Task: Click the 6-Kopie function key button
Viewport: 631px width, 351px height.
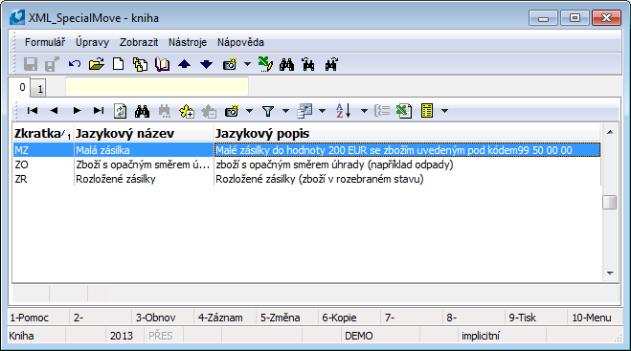Action: (x=349, y=318)
